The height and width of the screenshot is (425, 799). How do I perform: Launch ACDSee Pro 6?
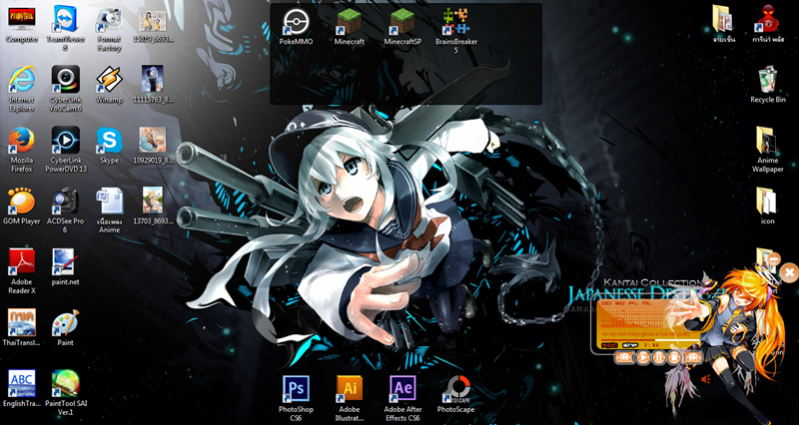pos(66,211)
